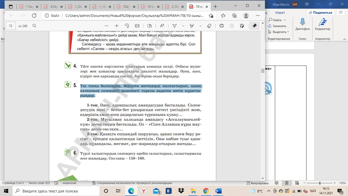348x196 pixels.
Task: Open accessibility recommendations in Word status bar
Action: (x=132, y=183)
